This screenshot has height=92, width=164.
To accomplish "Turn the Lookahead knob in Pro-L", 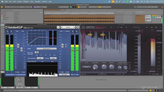I will 95,67.
